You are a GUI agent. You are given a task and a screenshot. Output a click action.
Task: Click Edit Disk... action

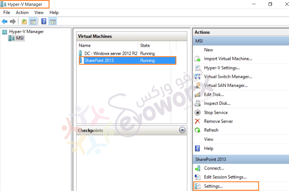click(x=214, y=95)
